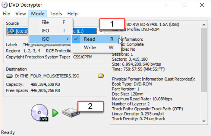The image size is (211, 136).
Task: Click Track Density: 0.74 um/track line
Action: (139, 119)
